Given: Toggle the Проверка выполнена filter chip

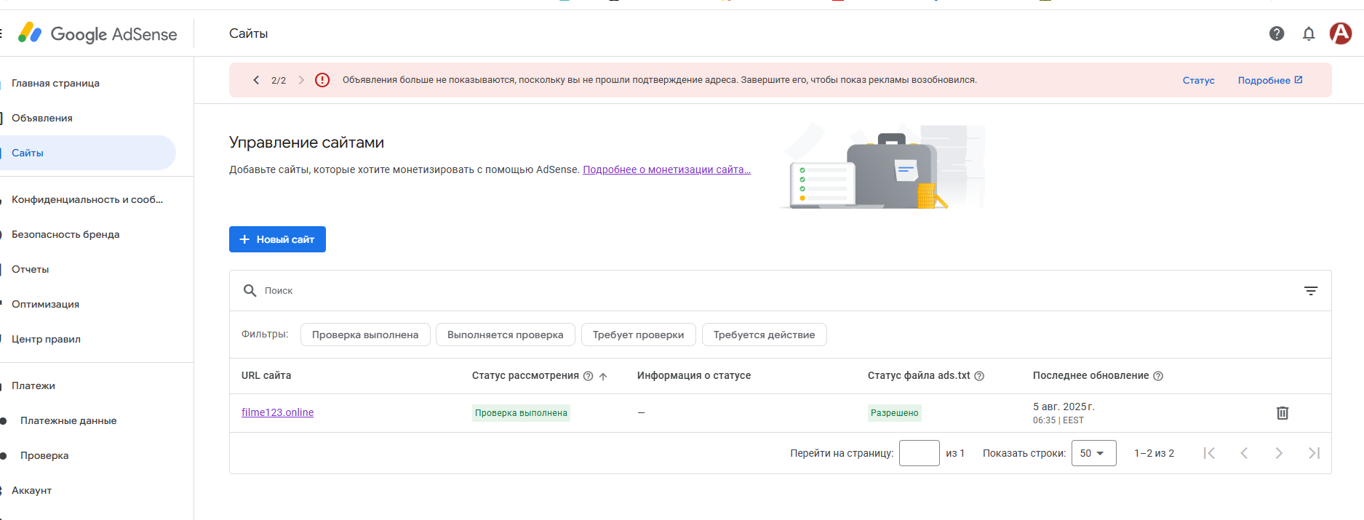Looking at the screenshot, I should click(365, 335).
